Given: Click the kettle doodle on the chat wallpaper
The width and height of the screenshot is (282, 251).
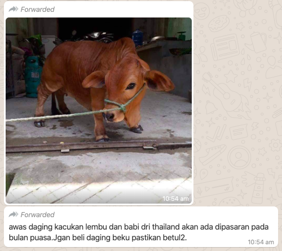Looking at the screenshot, I should click(x=257, y=42).
